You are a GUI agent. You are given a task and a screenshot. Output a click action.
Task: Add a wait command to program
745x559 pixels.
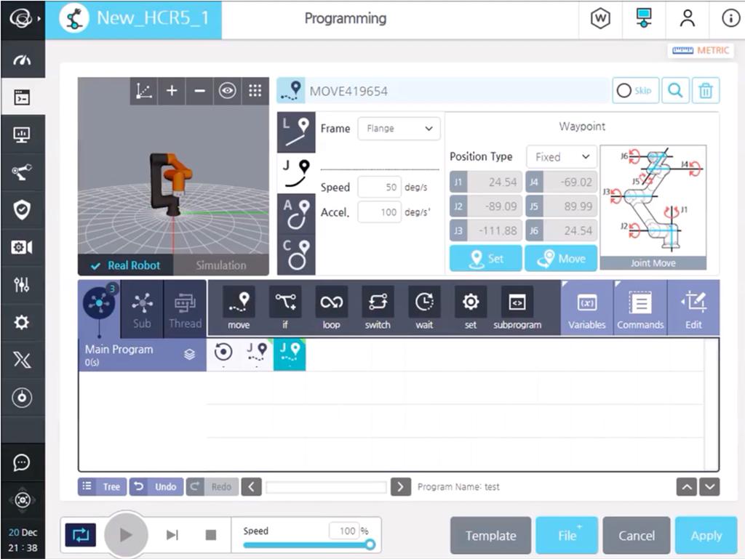[424, 307]
